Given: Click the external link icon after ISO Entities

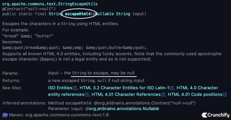Looking at the screenshot, I should point(75,88).
